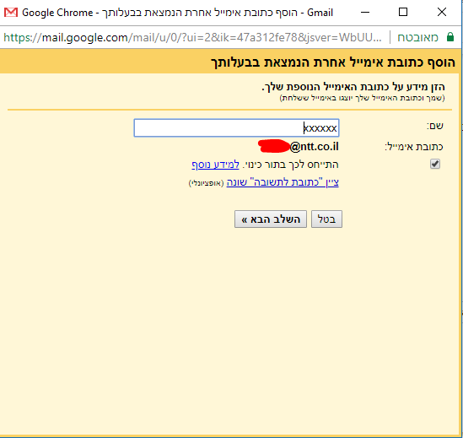The height and width of the screenshot is (438, 463).
Task: Open the ציין כתובת לתשובה שונה link
Action: [283, 182]
